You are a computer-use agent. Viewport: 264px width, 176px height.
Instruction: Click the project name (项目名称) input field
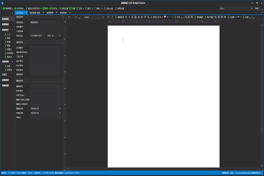click(46, 22)
